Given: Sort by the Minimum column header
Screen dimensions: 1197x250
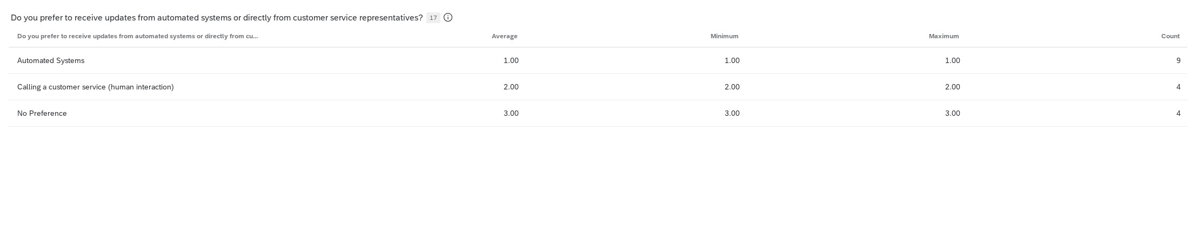Looking at the screenshot, I should [724, 36].
